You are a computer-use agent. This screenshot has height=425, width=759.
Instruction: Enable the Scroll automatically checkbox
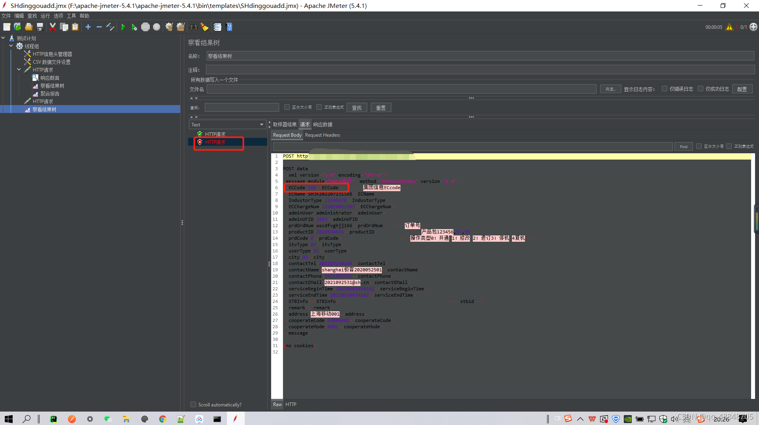[x=193, y=404]
